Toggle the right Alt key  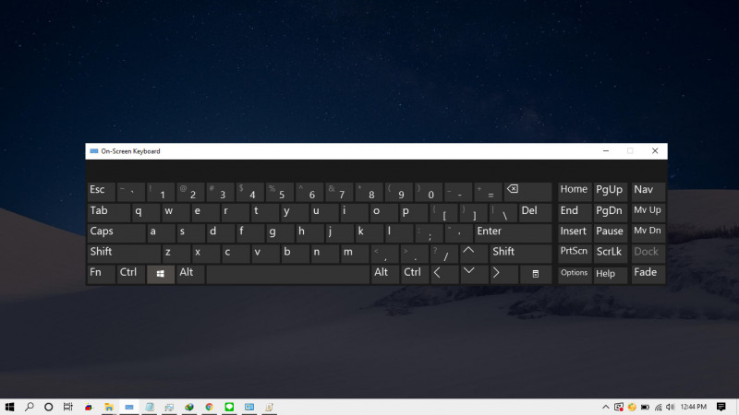point(385,274)
